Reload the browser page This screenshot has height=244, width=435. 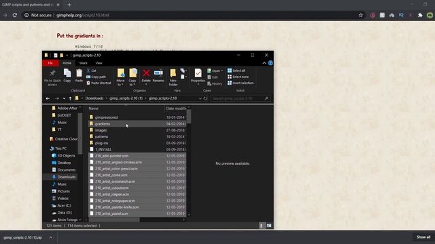(15, 15)
